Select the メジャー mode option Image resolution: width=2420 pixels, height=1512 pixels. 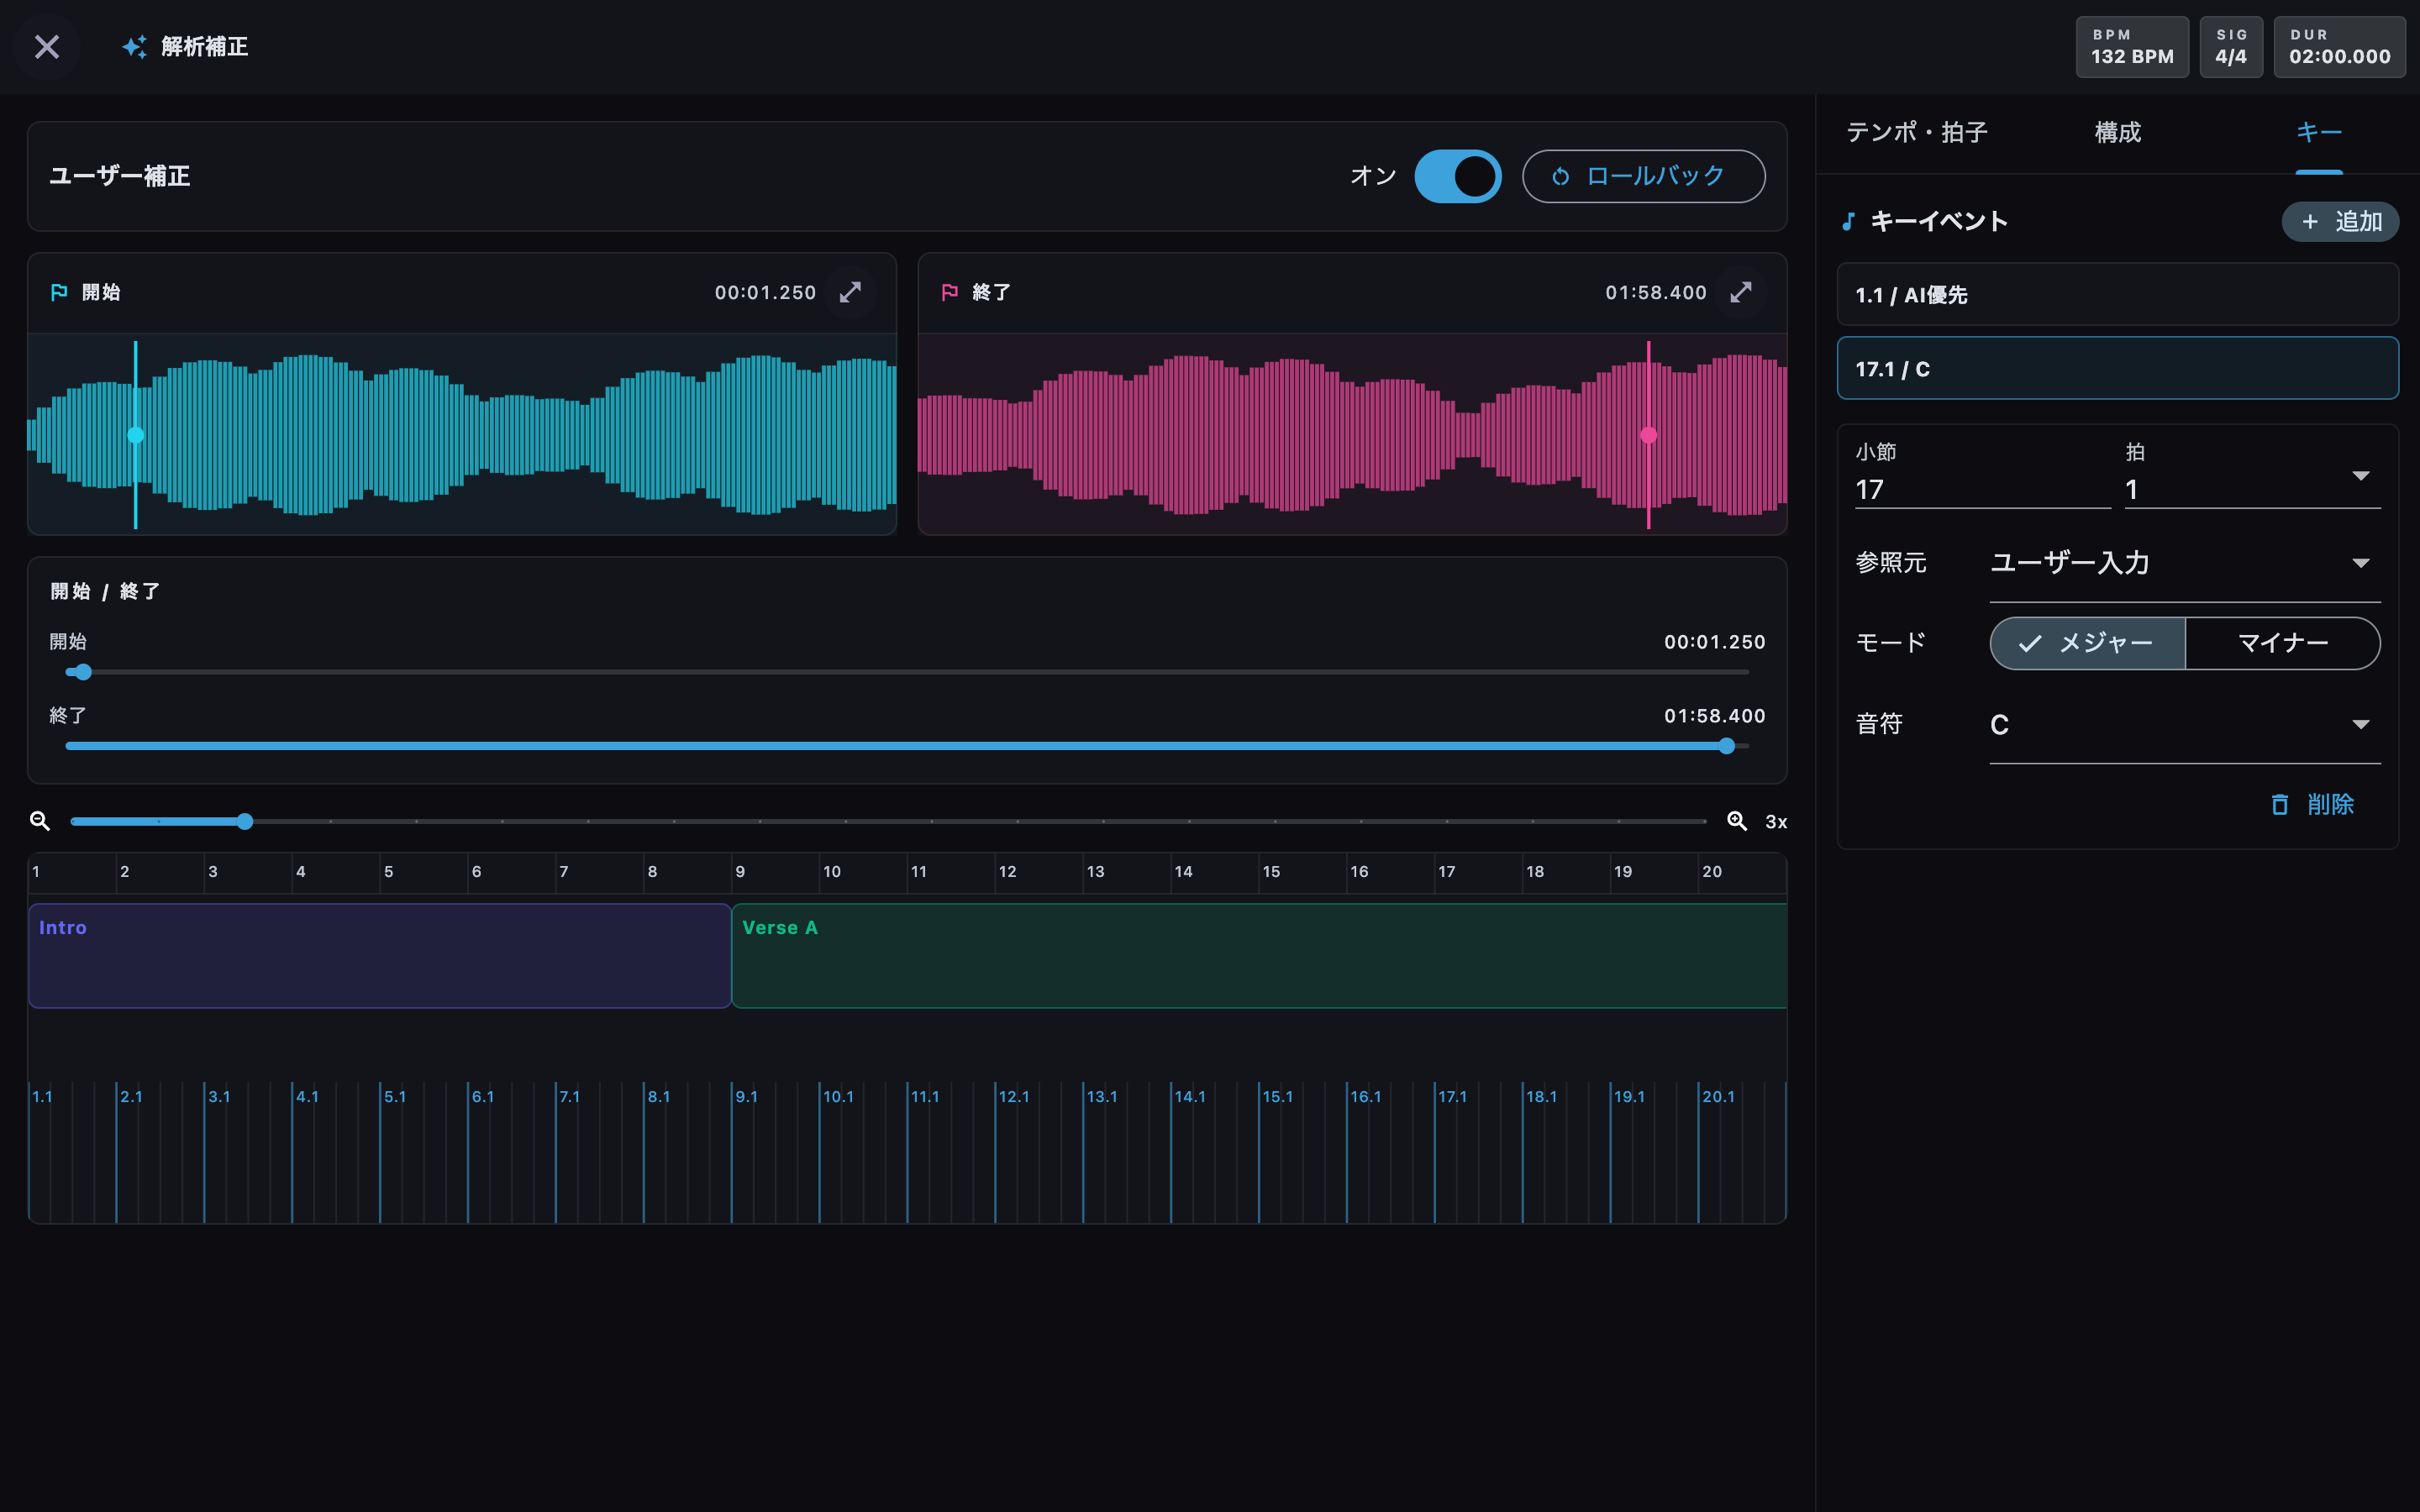[2087, 643]
